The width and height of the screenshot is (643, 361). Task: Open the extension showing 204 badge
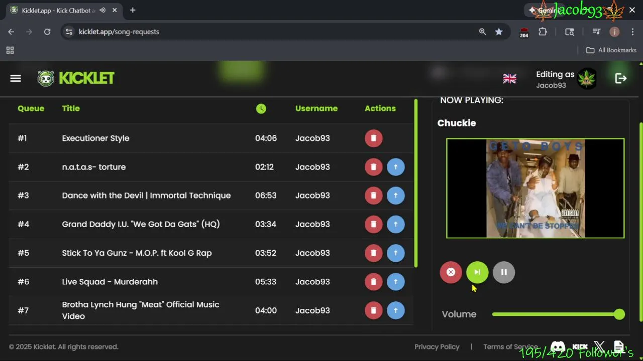click(524, 33)
